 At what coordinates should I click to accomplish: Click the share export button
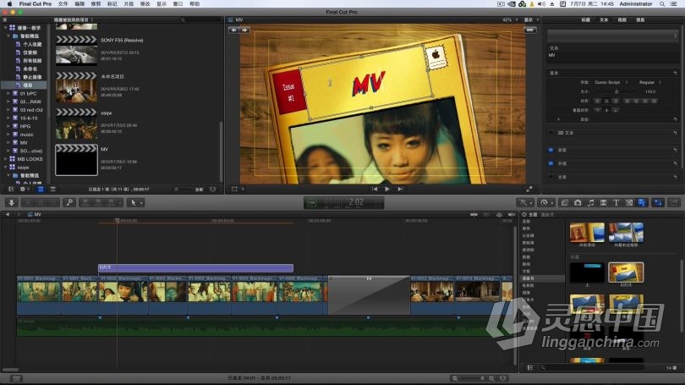coord(674,202)
